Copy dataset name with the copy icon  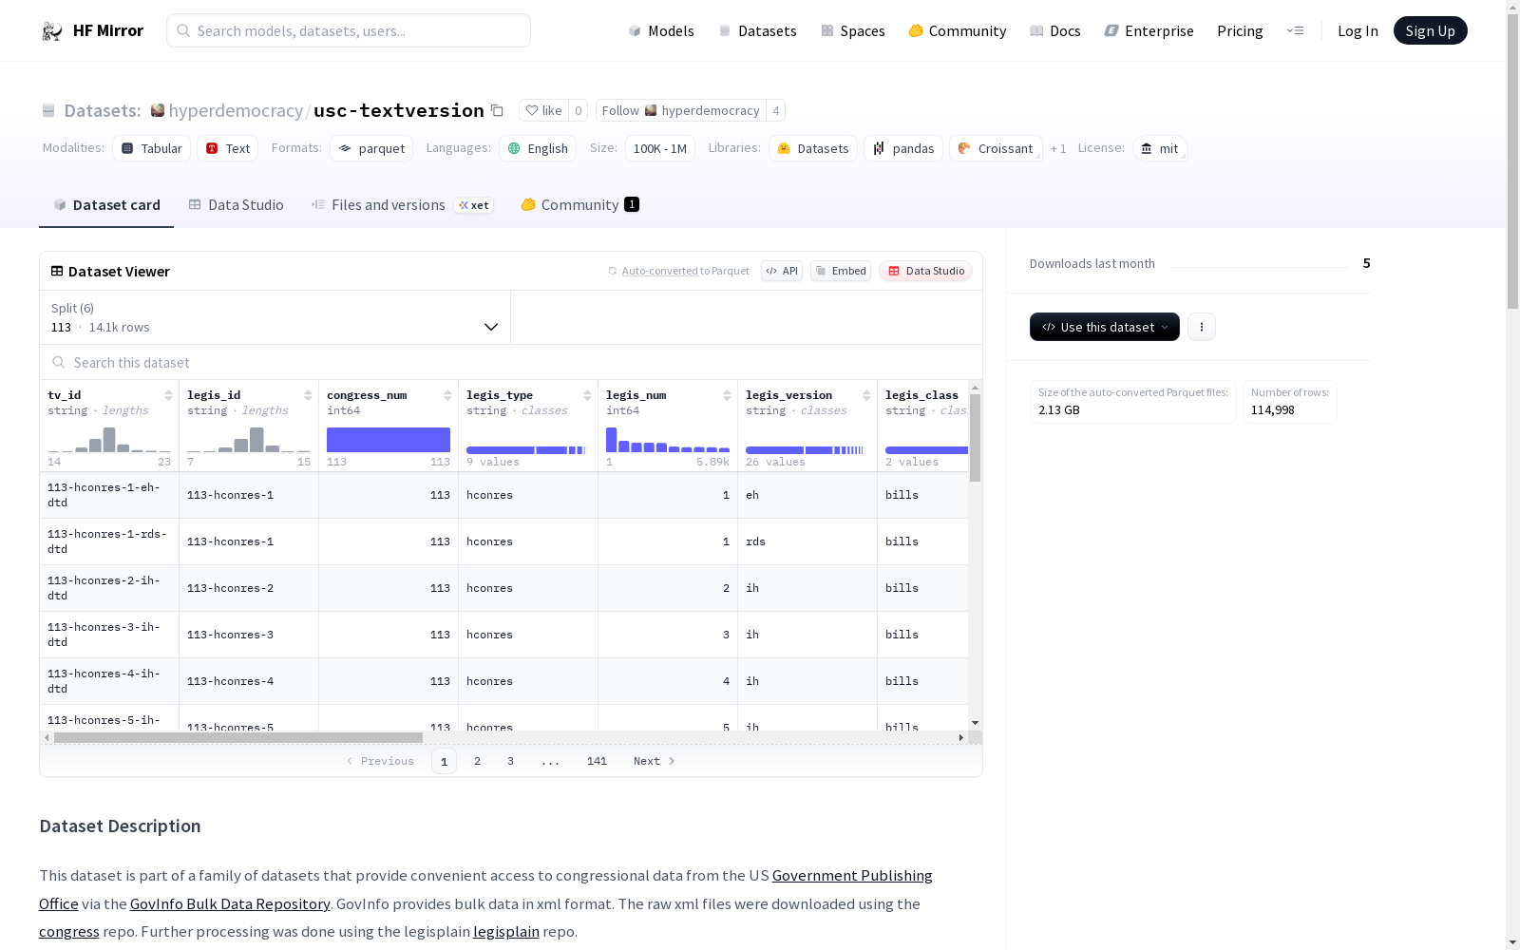[497, 110]
